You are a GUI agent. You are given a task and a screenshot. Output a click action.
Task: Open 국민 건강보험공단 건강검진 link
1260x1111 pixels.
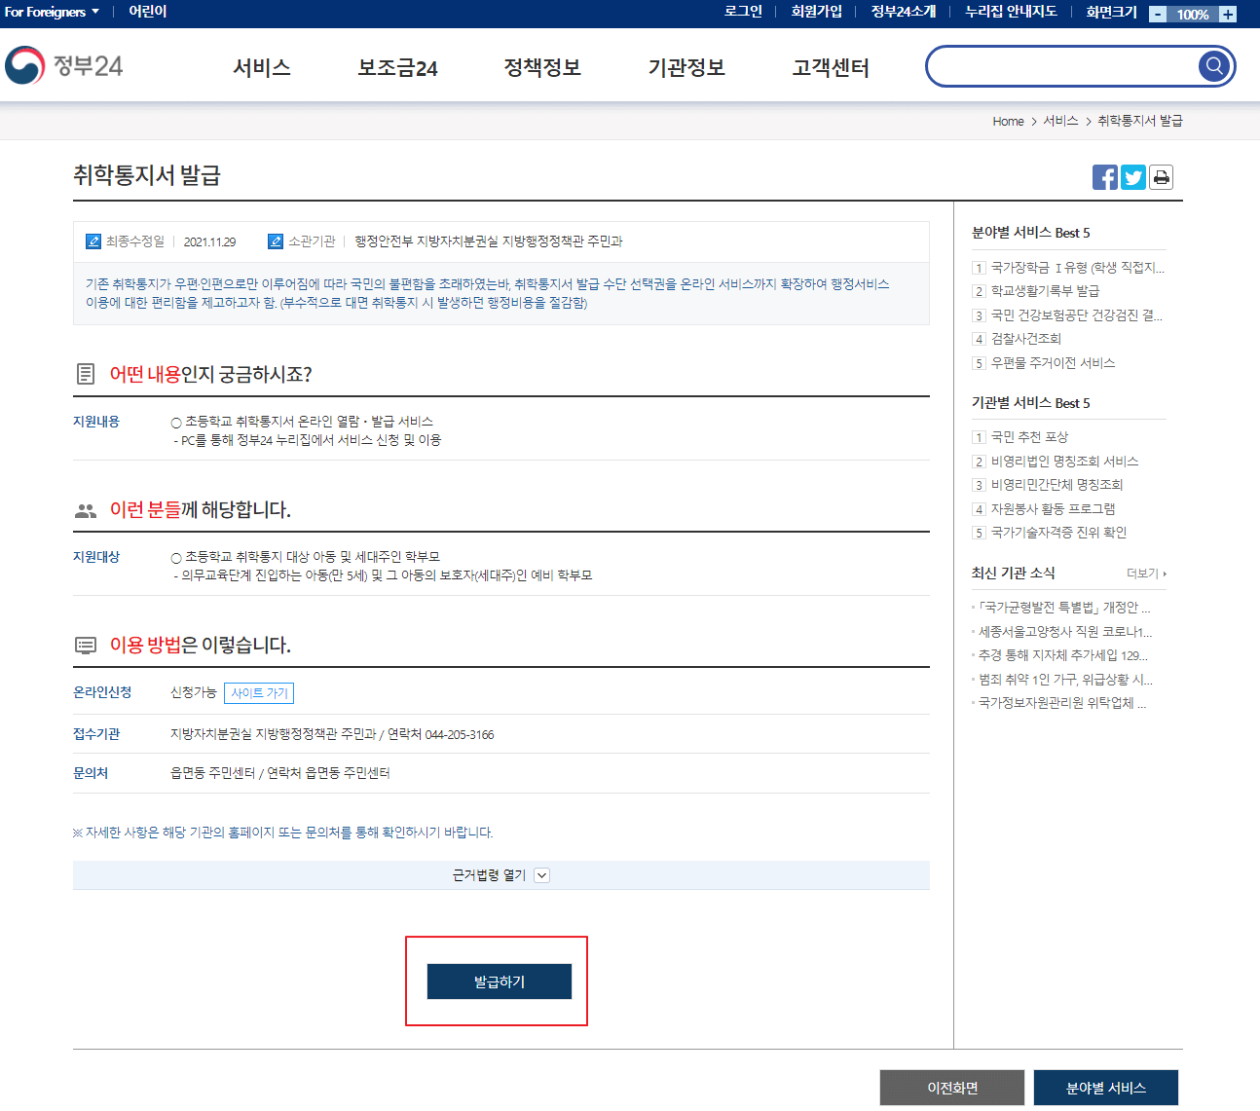point(1077,315)
